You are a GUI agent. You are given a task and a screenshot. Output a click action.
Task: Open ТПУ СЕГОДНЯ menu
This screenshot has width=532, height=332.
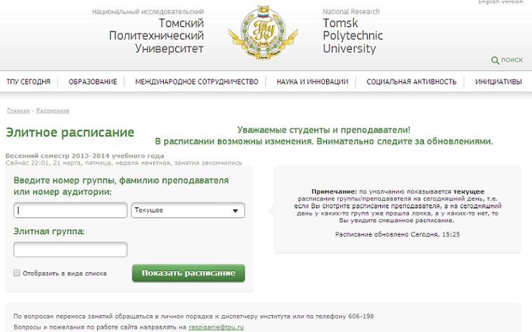coord(28,82)
